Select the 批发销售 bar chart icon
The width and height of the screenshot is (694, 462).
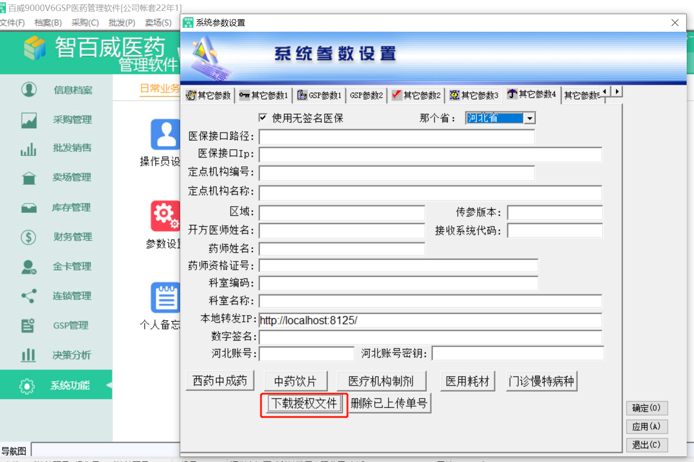click(28, 149)
